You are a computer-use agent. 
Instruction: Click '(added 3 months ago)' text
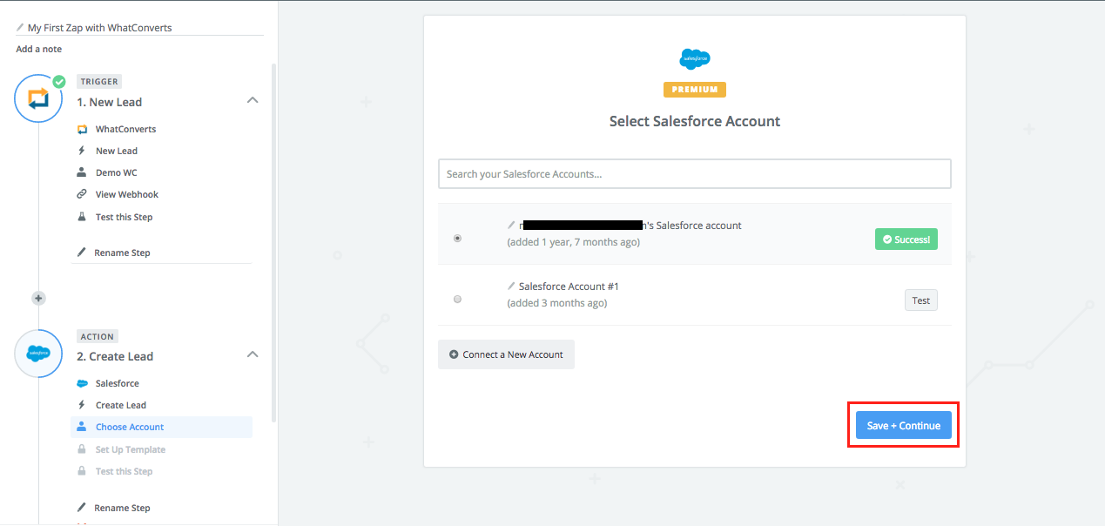[557, 303]
